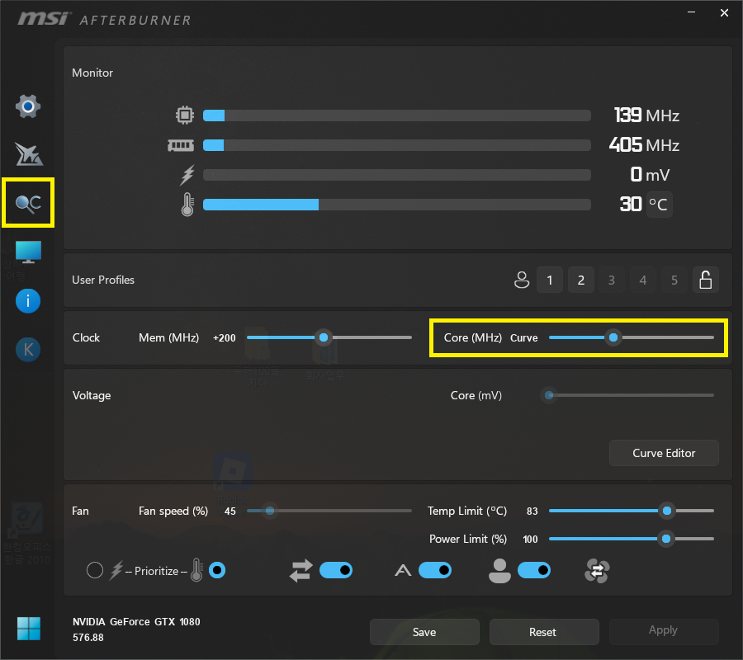Open the blue information icon
The width and height of the screenshot is (743, 660).
[28, 301]
